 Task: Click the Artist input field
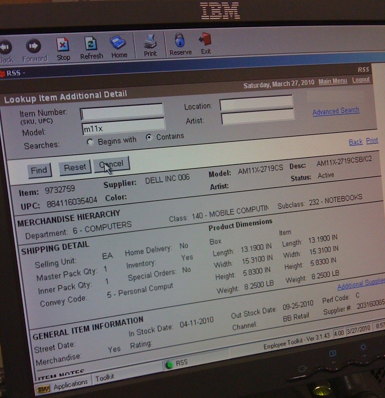tap(258, 117)
